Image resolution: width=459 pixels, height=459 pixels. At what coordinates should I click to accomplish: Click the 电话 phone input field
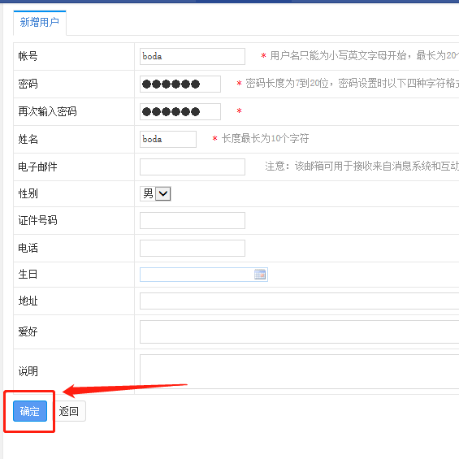pyautogui.click(x=193, y=248)
